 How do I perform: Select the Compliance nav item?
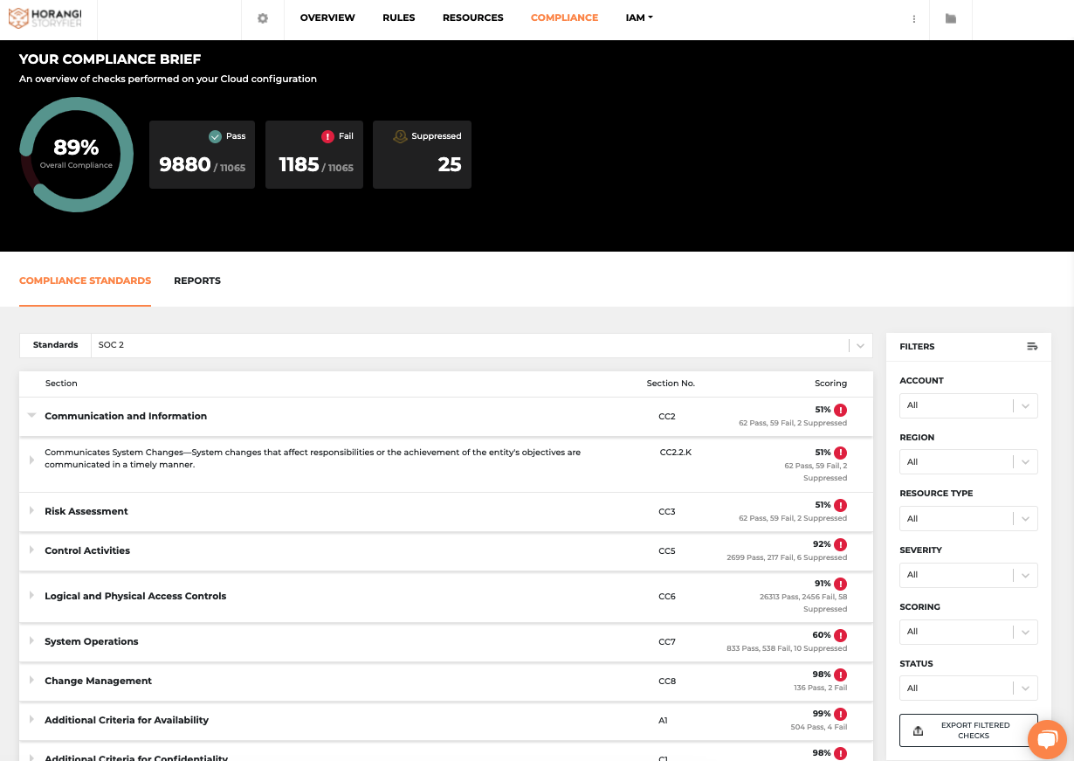point(565,18)
